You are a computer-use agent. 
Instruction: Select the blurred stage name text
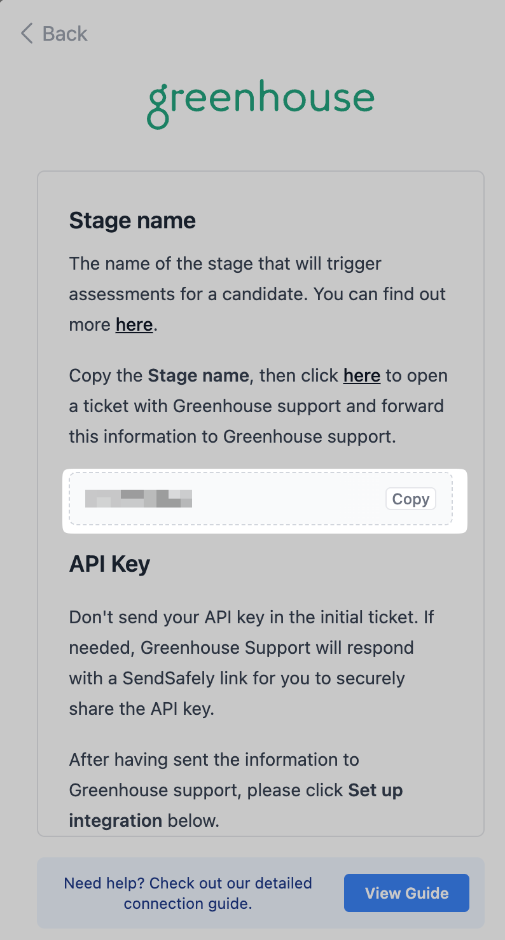pyautogui.click(x=139, y=499)
